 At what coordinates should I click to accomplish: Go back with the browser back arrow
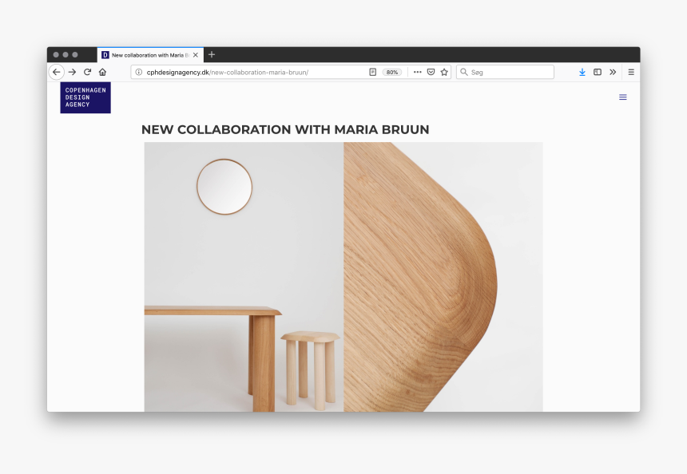(x=57, y=72)
